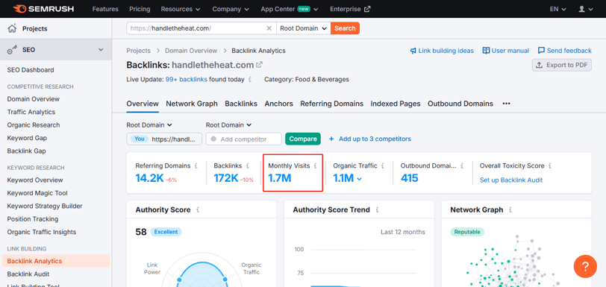The height and width of the screenshot is (287, 606).
Task: Click the Authority Score Trend info icon
Action: (x=377, y=210)
